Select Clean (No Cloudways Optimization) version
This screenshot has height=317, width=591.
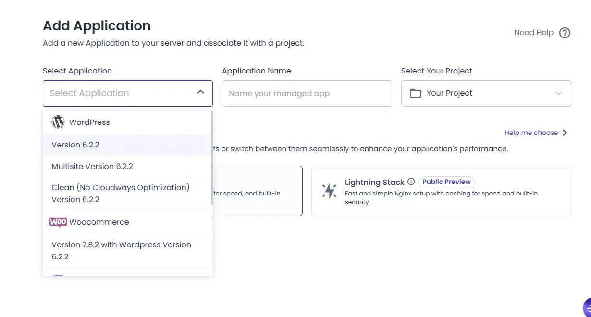(121, 193)
